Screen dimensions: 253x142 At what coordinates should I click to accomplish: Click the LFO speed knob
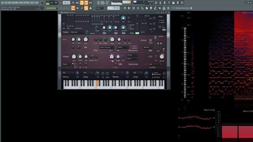click(162, 57)
